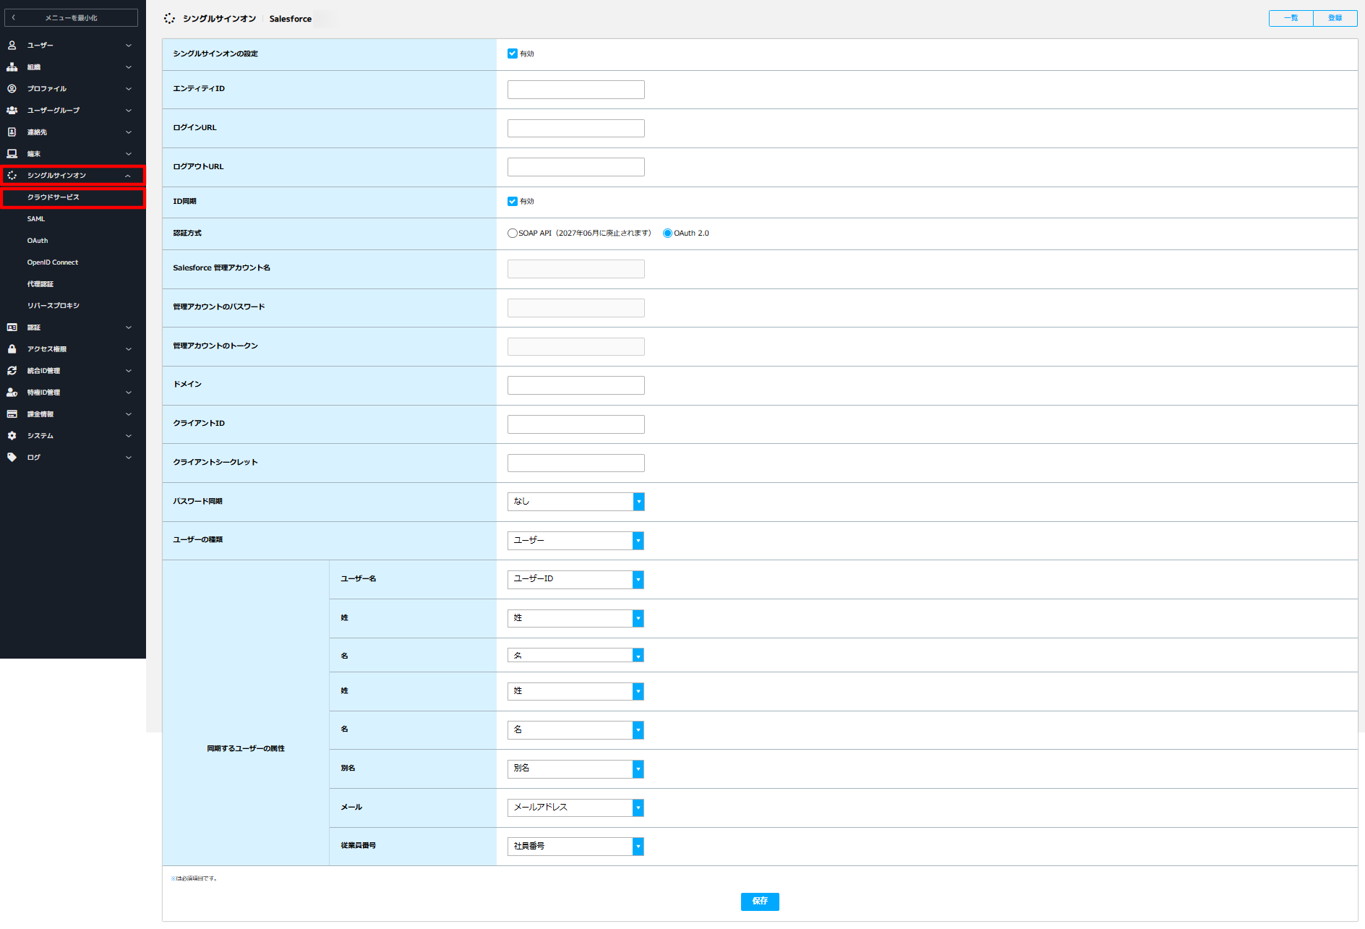Open the 別名 attribute dropdown
The width and height of the screenshot is (1365, 929).
[x=576, y=769]
